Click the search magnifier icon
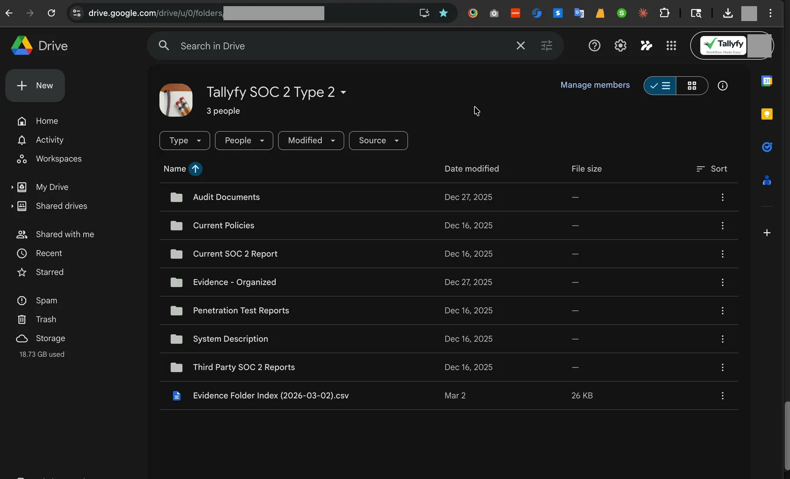This screenshot has width=790, height=479. (x=164, y=46)
